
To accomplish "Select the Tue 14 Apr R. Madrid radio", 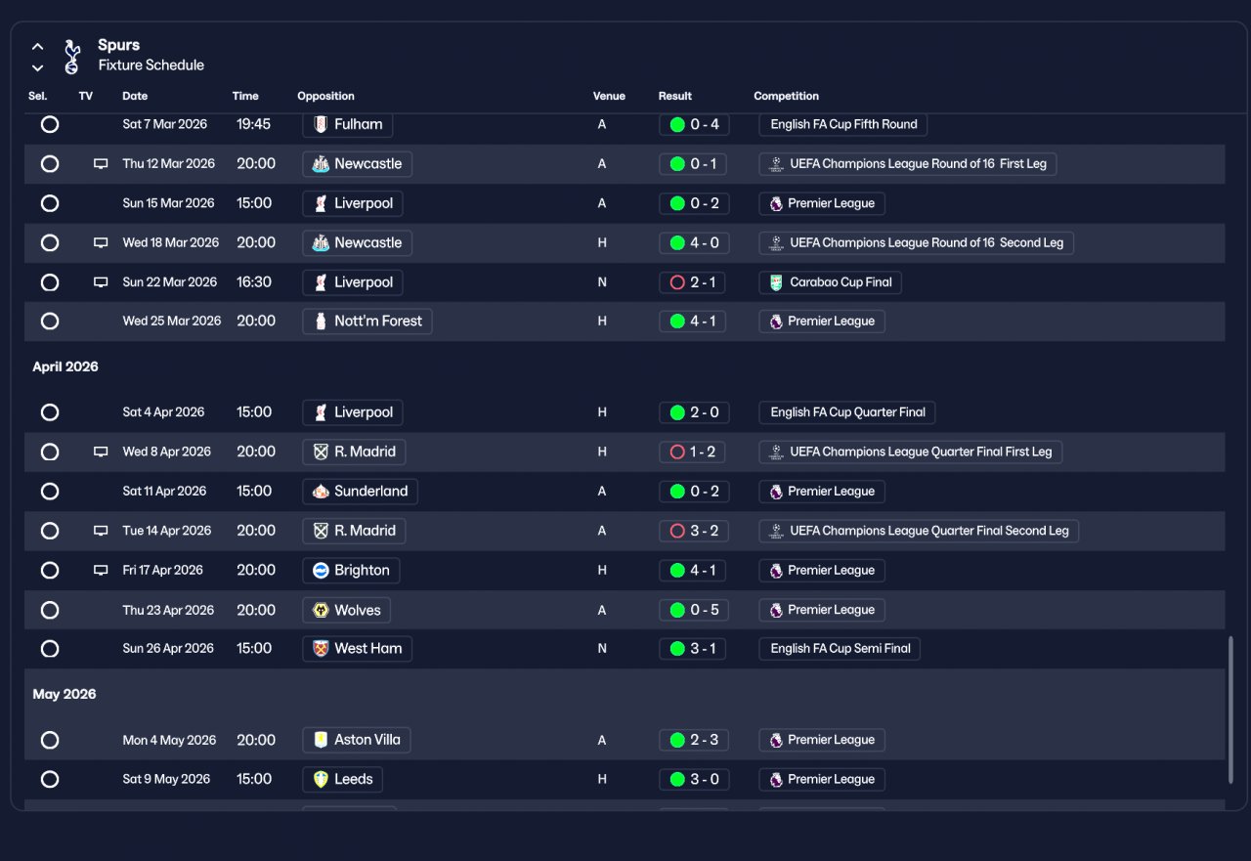I will point(50,531).
